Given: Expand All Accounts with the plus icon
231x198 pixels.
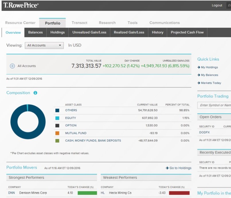Looking at the screenshot, I should [12, 66].
